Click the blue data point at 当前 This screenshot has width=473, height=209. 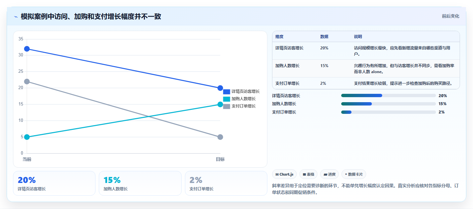coord(27,49)
